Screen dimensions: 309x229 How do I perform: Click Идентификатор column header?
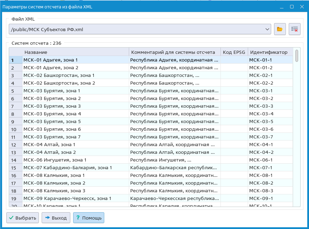click(x=269, y=52)
